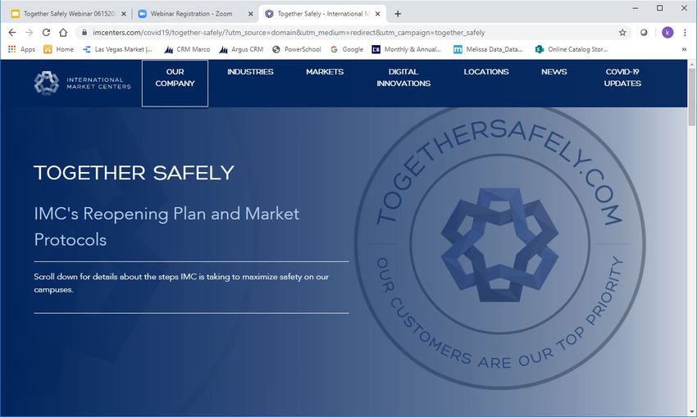The height and width of the screenshot is (417, 697).
Task: Click the scrollbar down arrow
Action: tap(691, 412)
